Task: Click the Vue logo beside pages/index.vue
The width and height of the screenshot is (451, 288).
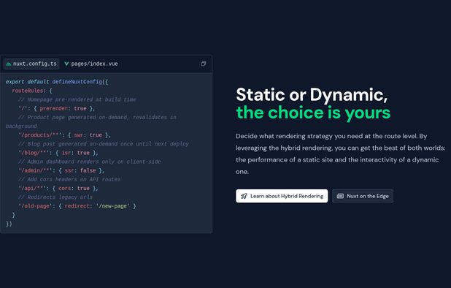Action: [x=66, y=64]
